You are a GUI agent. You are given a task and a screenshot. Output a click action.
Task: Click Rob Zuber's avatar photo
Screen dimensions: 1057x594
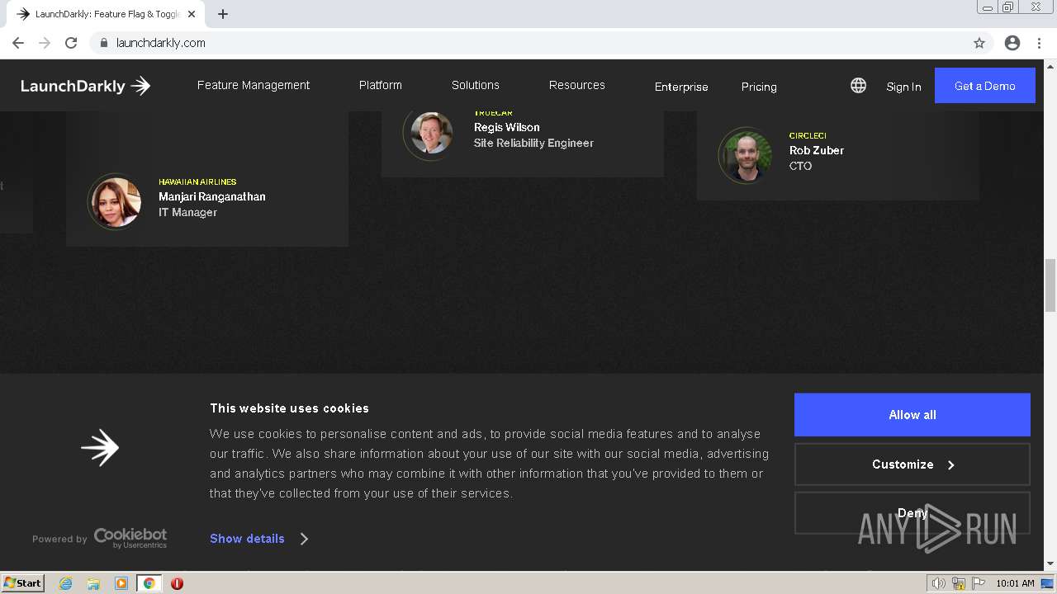tap(745, 155)
